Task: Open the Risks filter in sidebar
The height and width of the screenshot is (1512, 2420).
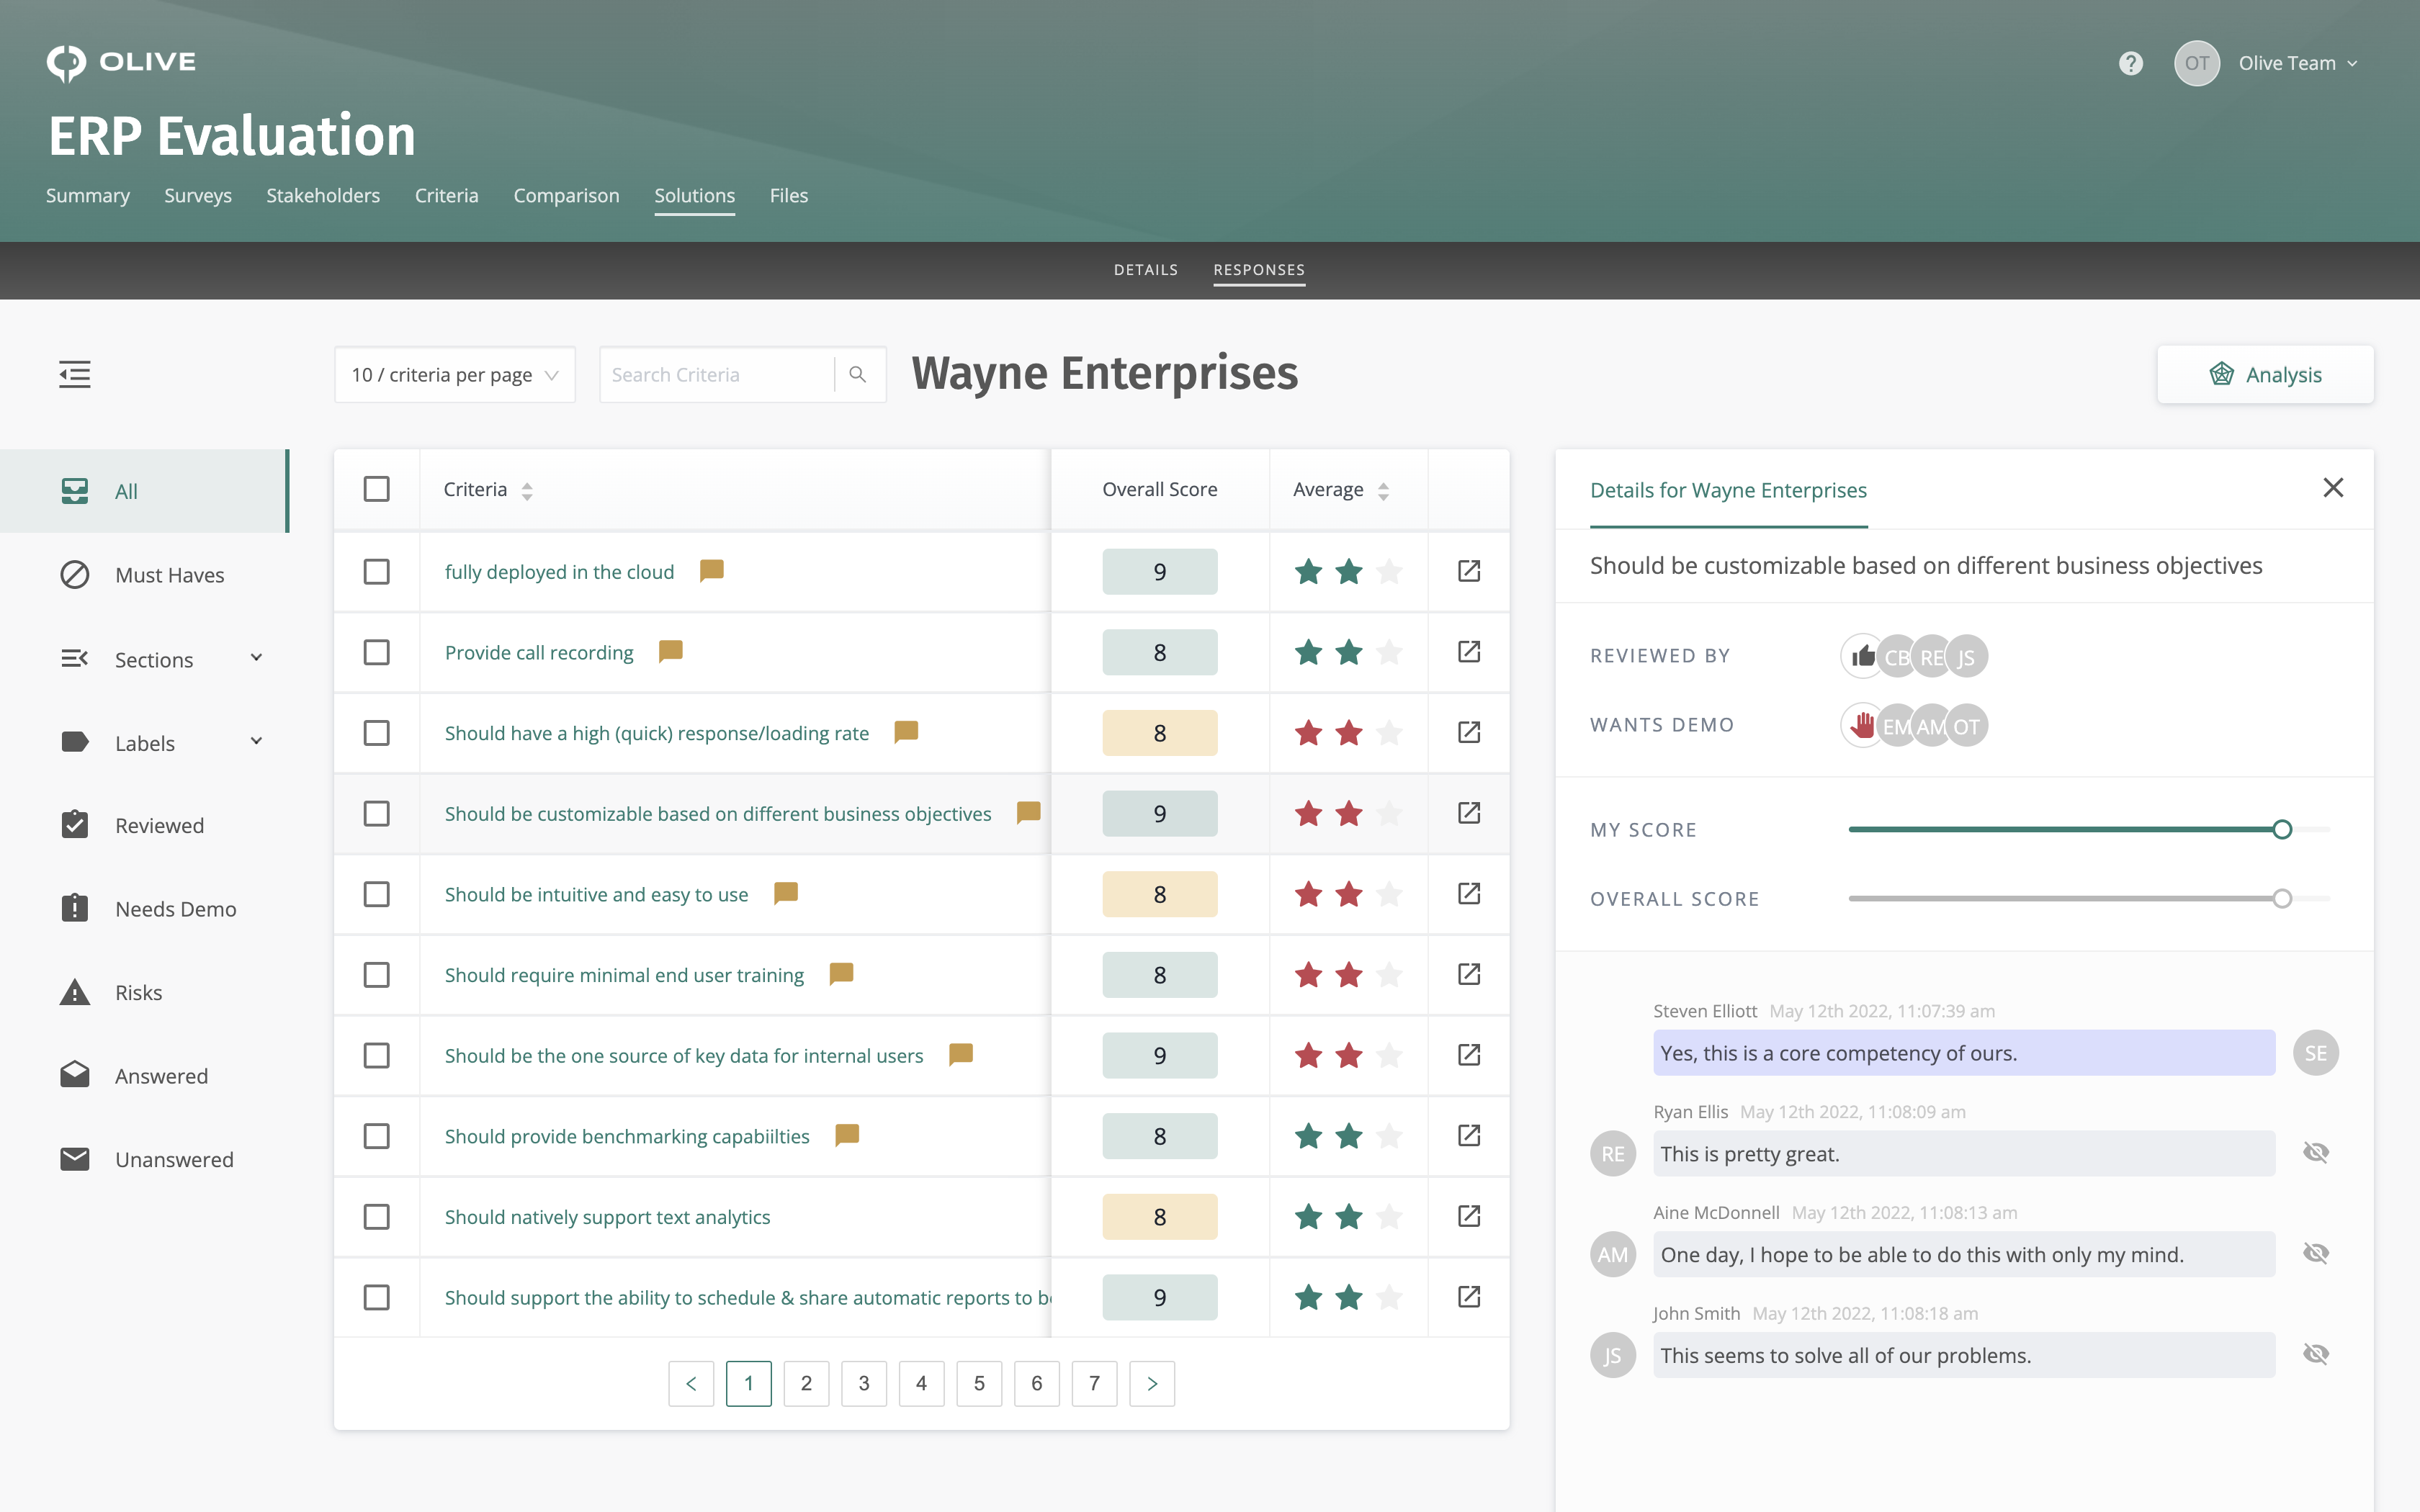Action: [138, 992]
